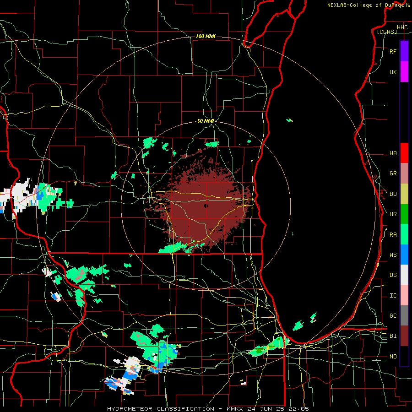Screen dimensions: 412x412
Task: Click the DS legend label
Action: click(393, 275)
